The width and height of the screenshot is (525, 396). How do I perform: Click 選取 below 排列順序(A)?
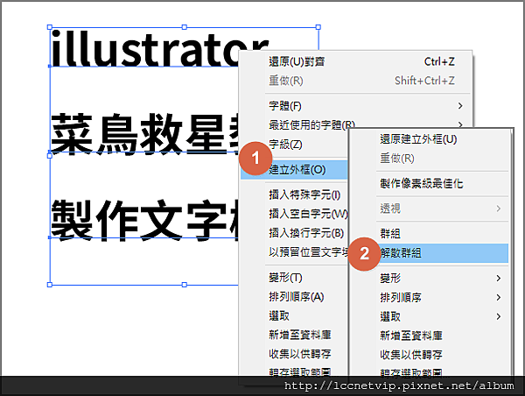click(x=279, y=316)
